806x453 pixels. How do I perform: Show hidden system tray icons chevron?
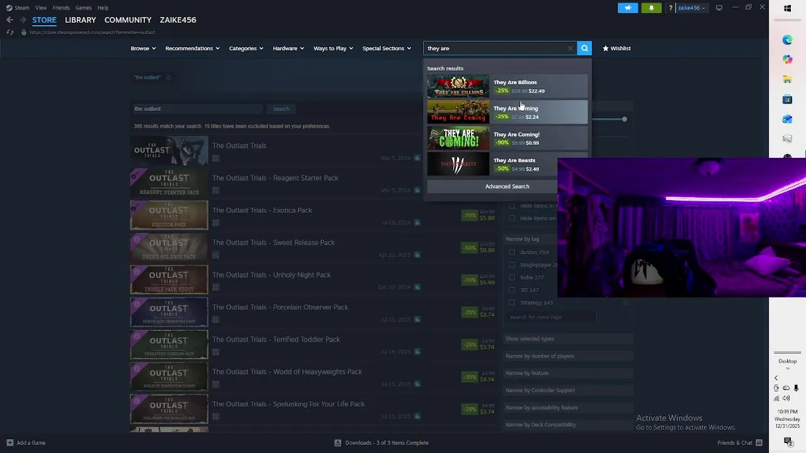[776, 378]
